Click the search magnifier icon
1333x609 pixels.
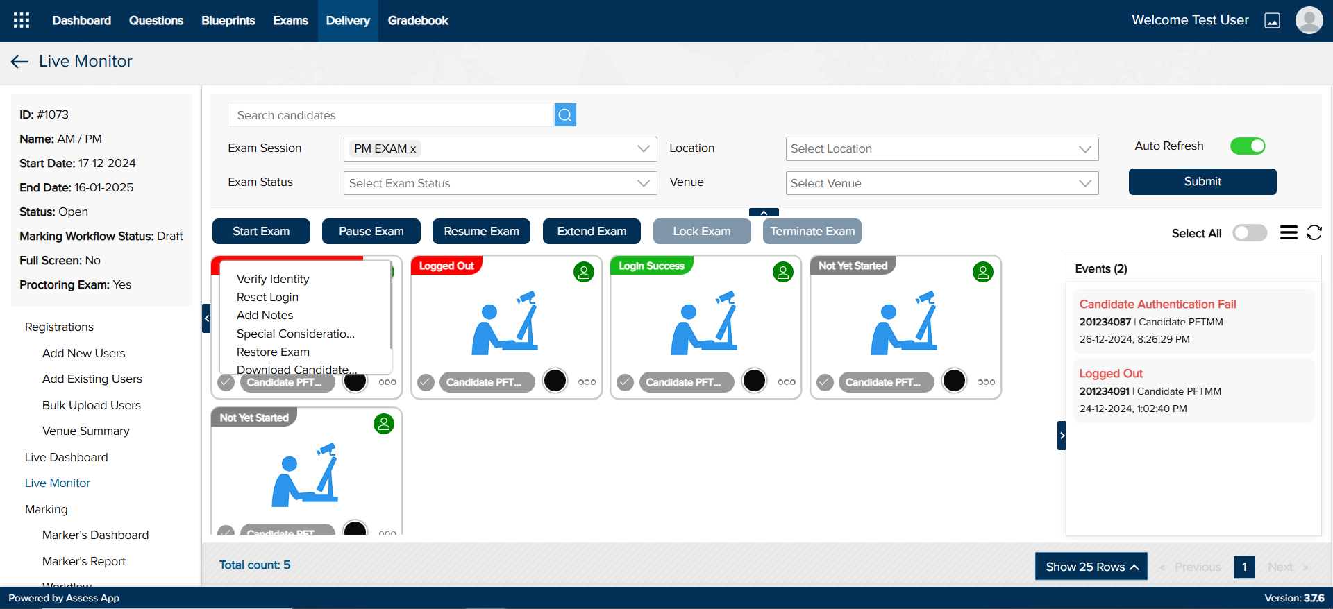565,115
